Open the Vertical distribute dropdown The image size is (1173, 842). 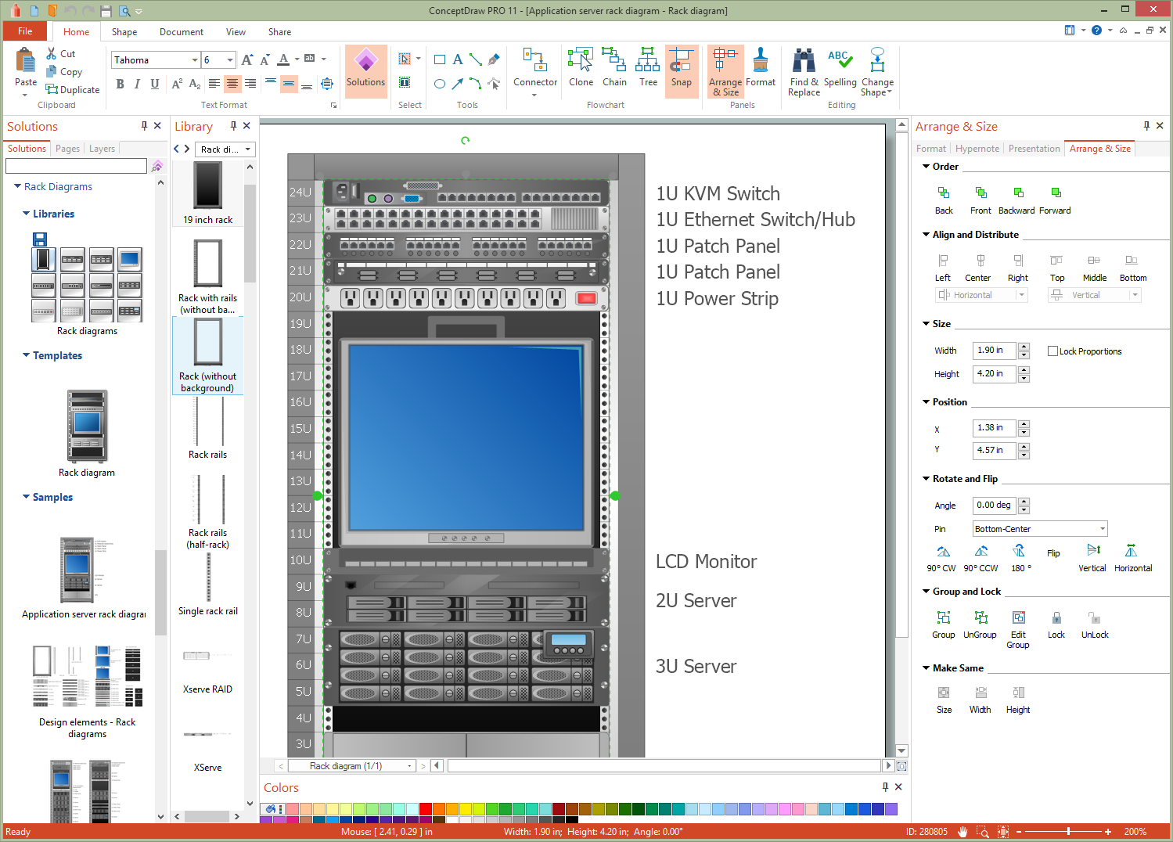click(x=1094, y=295)
